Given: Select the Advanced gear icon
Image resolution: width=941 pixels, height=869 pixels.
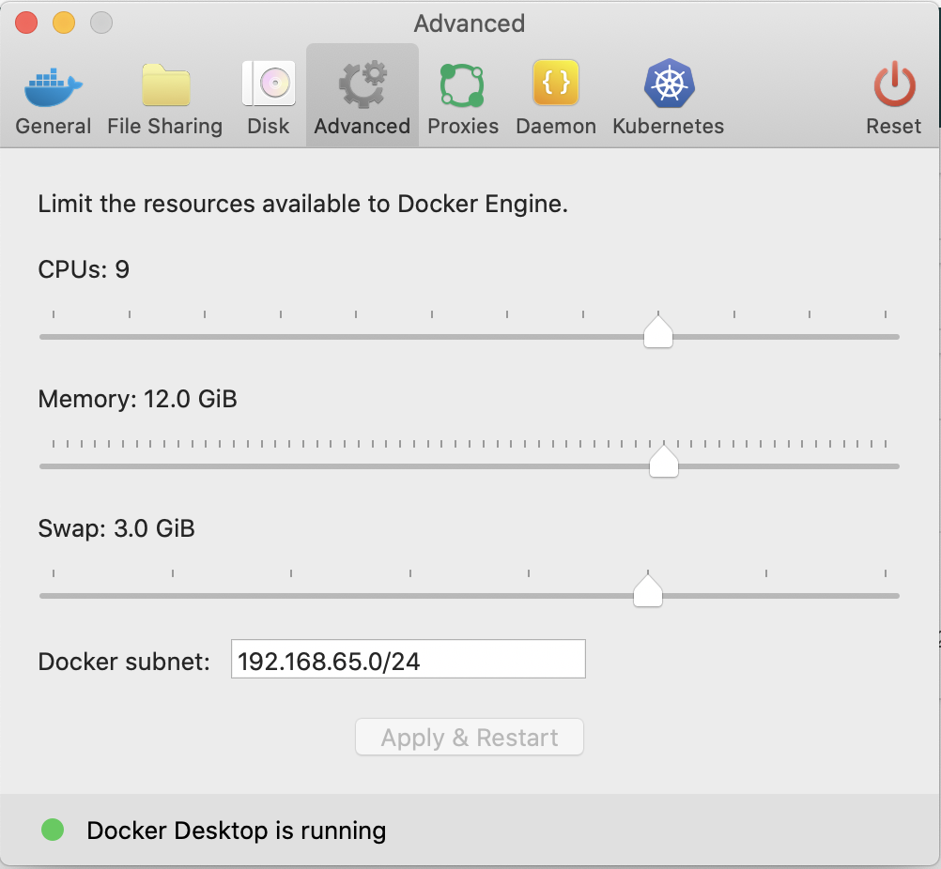Looking at the screenshot, I should [x=362, y=84].
